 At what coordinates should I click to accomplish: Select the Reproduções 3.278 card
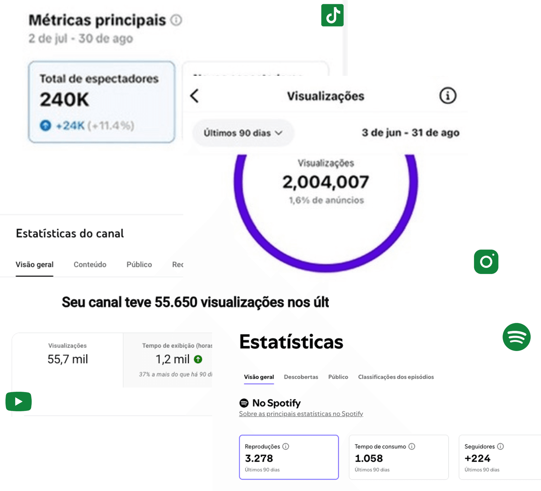point(289,457)
